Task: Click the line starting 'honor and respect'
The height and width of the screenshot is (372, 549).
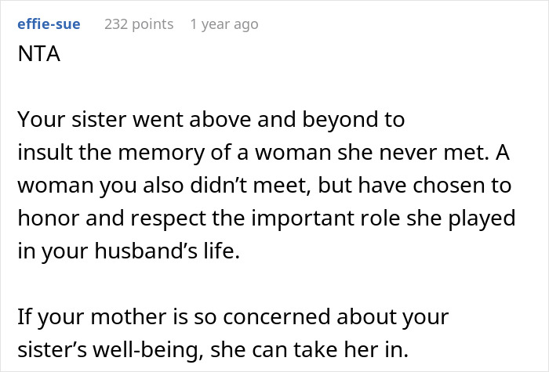Action: pyautogui.click(x=266, y=219)
